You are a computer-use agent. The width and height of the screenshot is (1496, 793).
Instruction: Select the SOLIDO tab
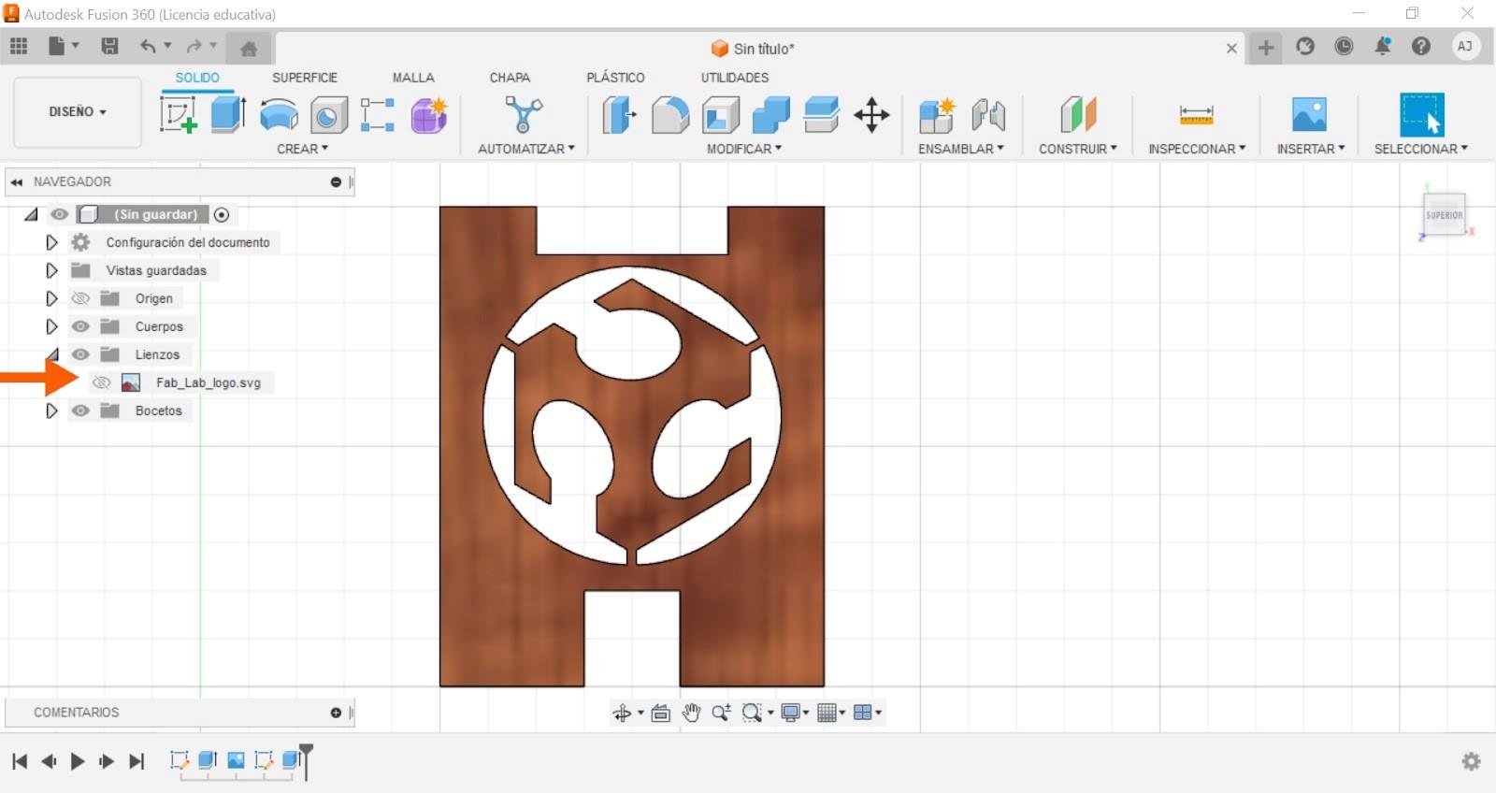tap(197, 78)
